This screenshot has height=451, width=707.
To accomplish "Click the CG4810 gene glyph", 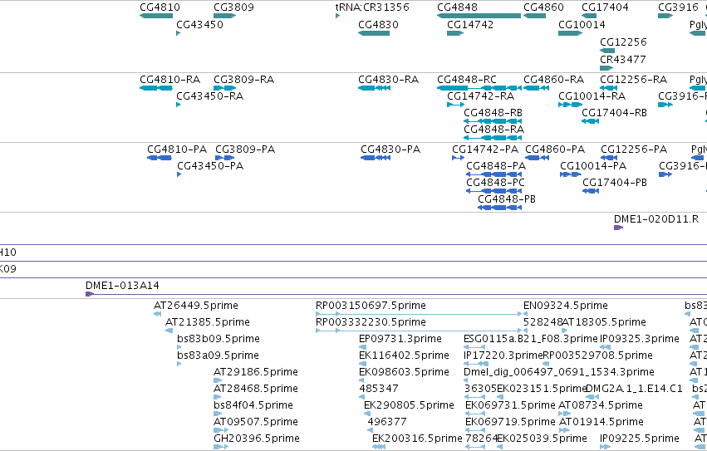I will coord(156,16).
